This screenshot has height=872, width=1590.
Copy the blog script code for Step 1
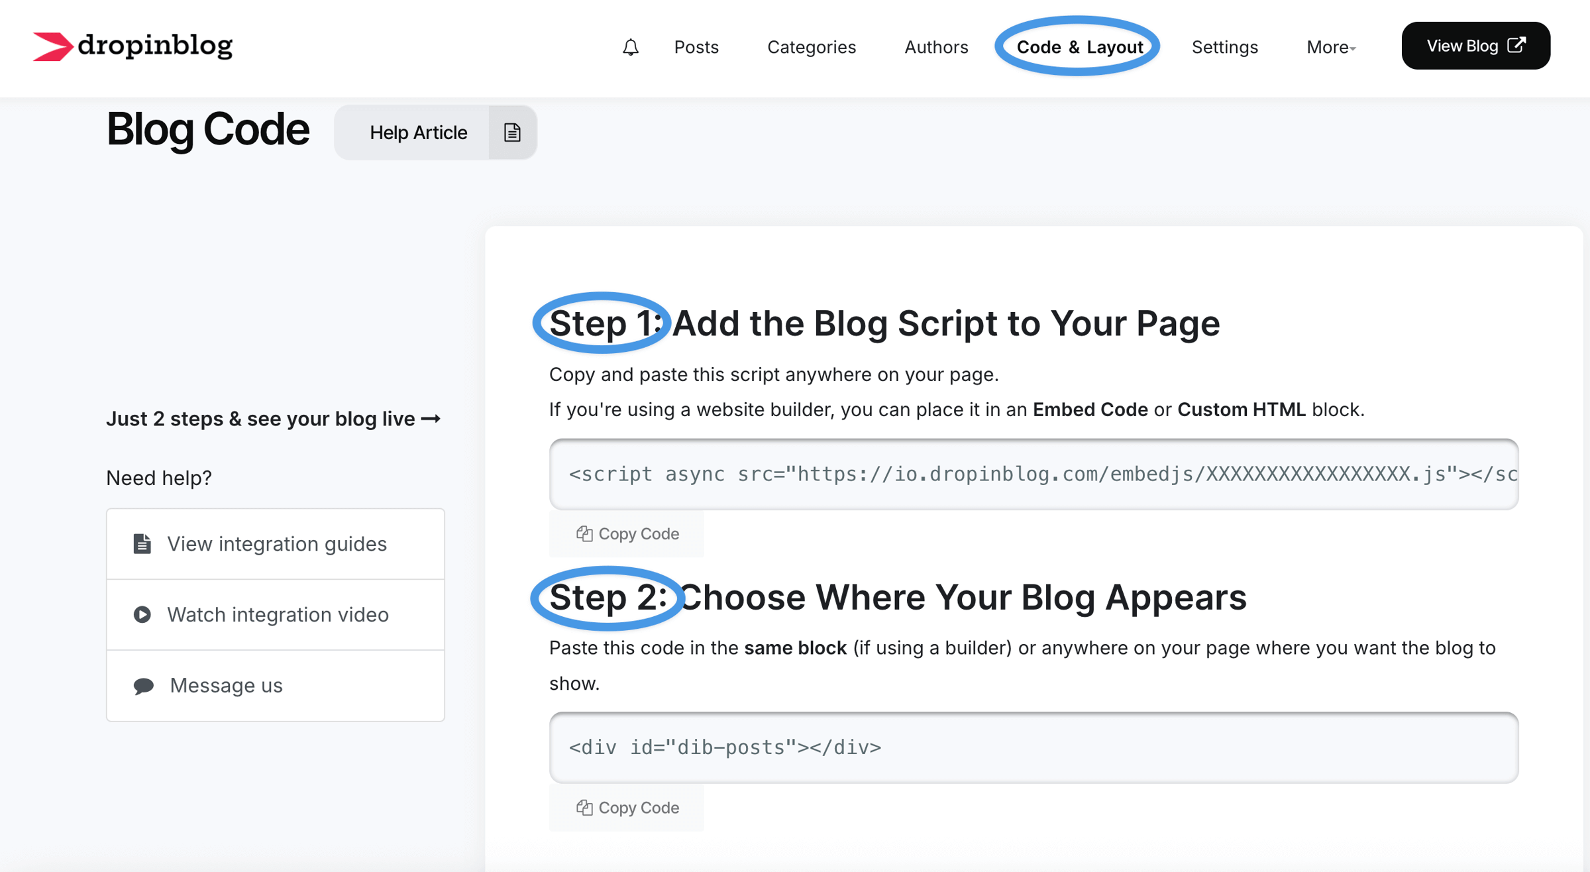[627, 533]
